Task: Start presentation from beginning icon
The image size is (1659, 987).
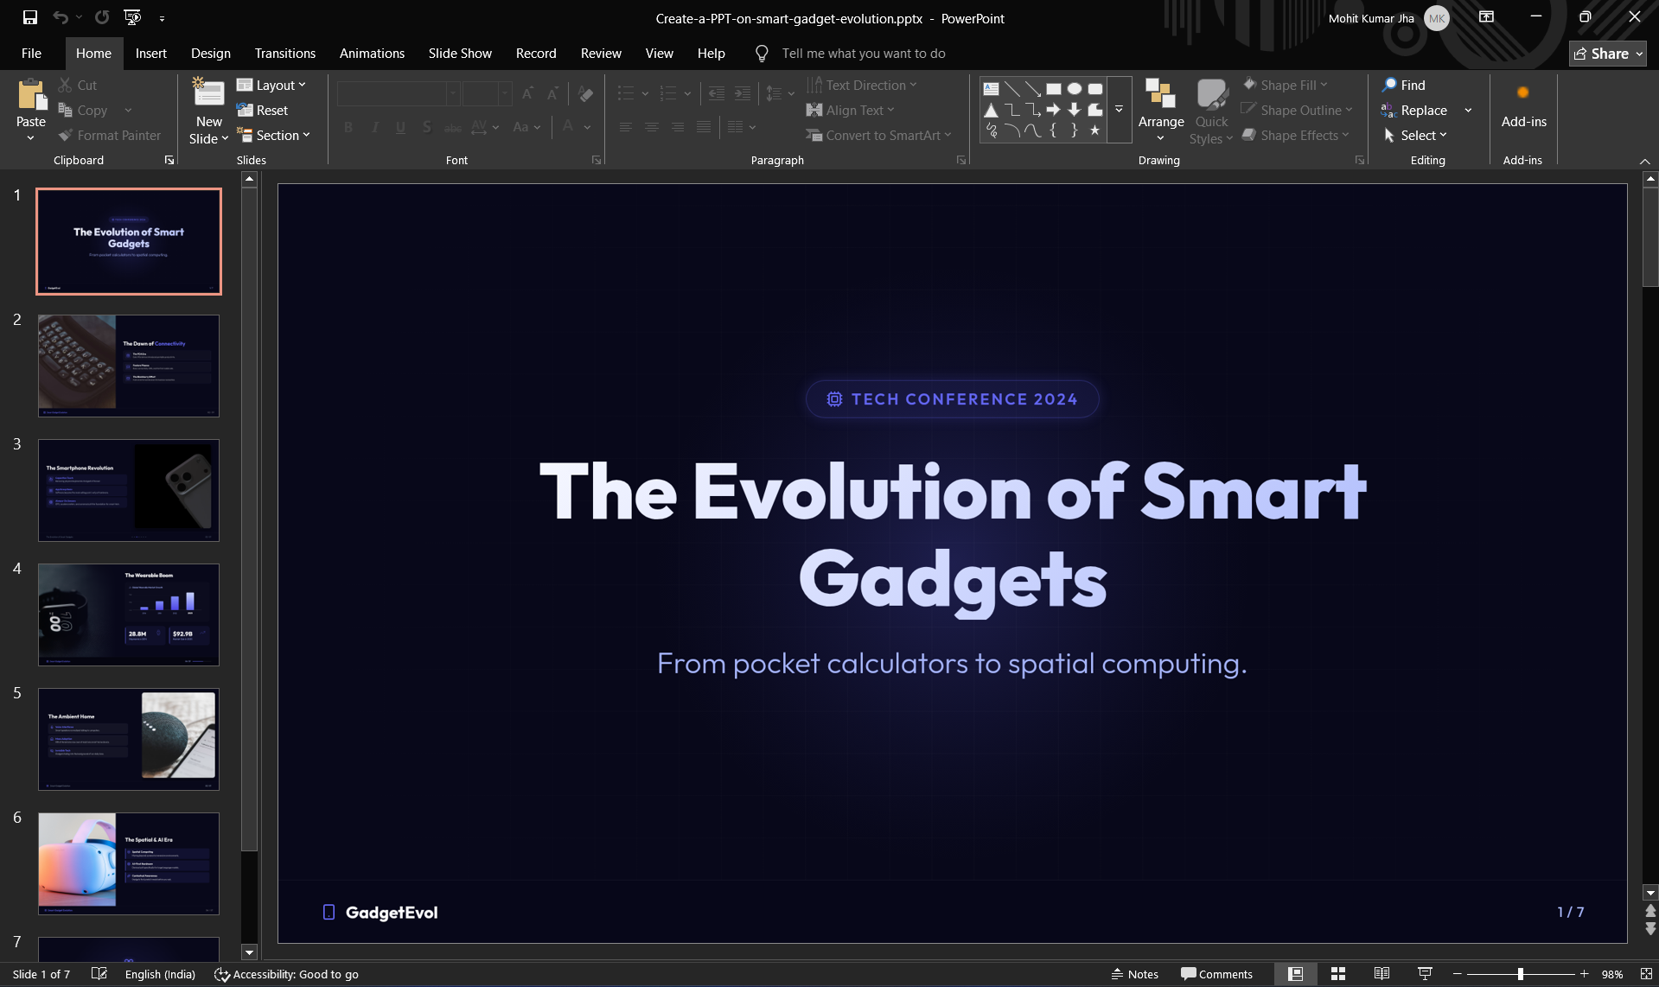Action: [x=132, y=17]
